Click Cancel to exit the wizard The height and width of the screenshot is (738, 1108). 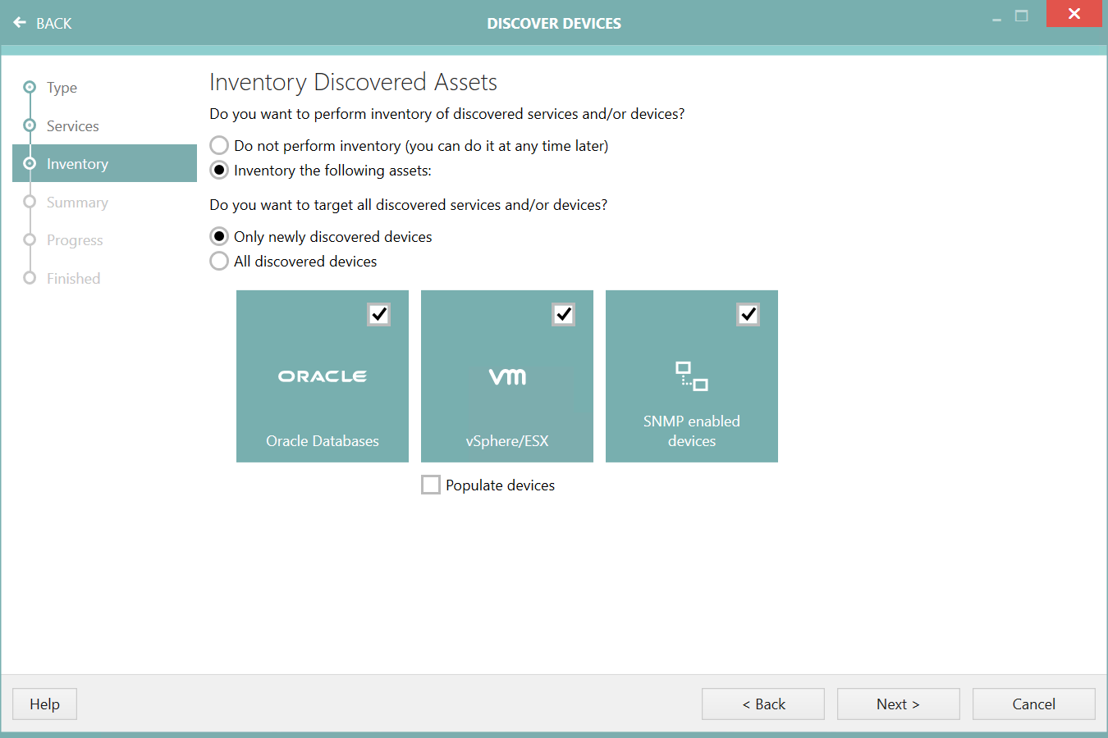pos(1033,704)
